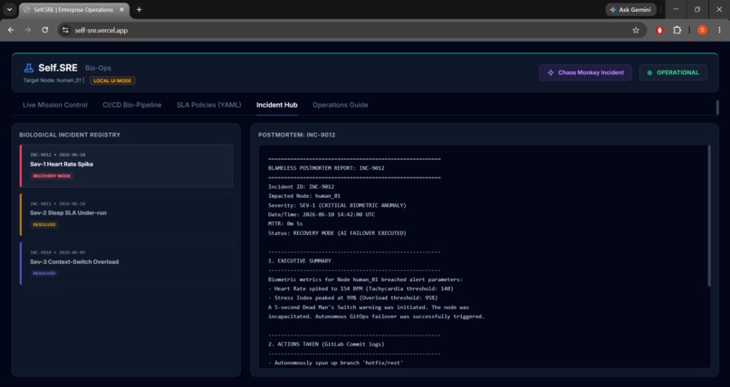Select the Self.SRE Enterprise Operations browser tab
The height and width of the screenshot is (387, 730).
click(x=73, y=10)
